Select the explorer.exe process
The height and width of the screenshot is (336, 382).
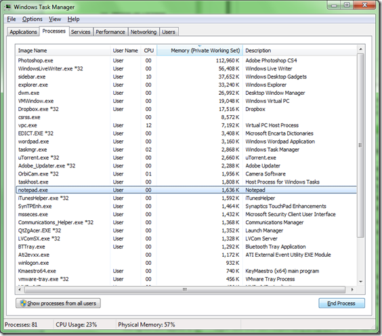tap(186, 85)
